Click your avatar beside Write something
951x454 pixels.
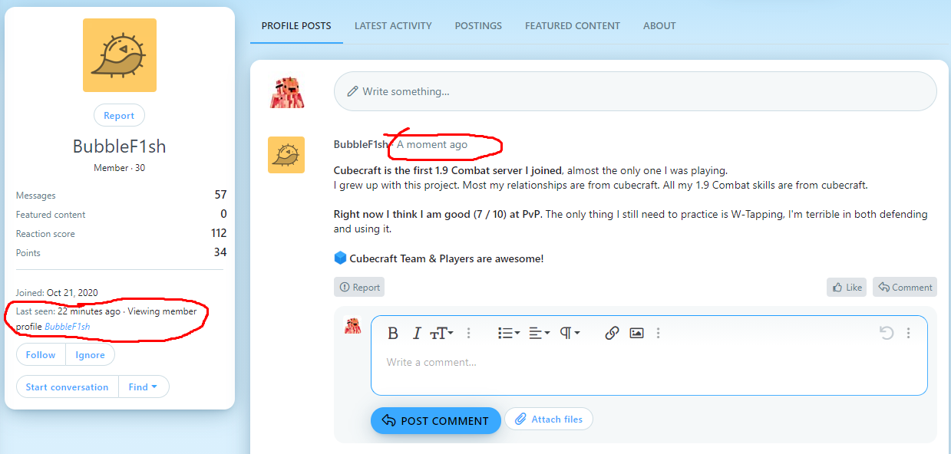(x=287, y=91)
